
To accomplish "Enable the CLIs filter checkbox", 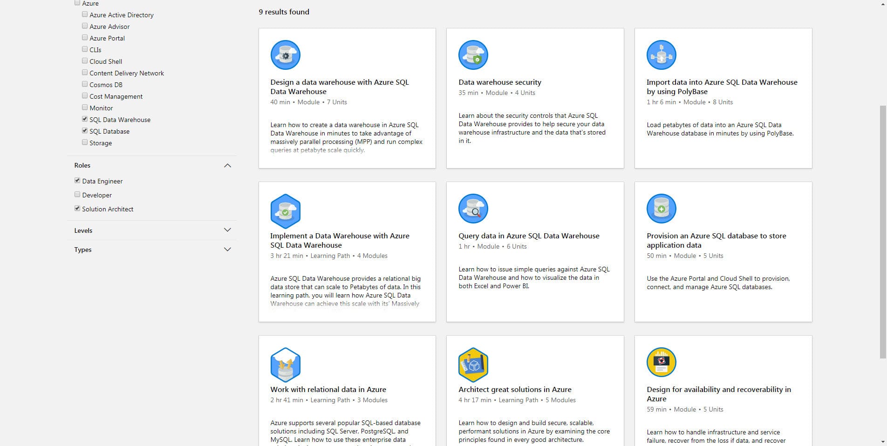I will click(85, 49).
